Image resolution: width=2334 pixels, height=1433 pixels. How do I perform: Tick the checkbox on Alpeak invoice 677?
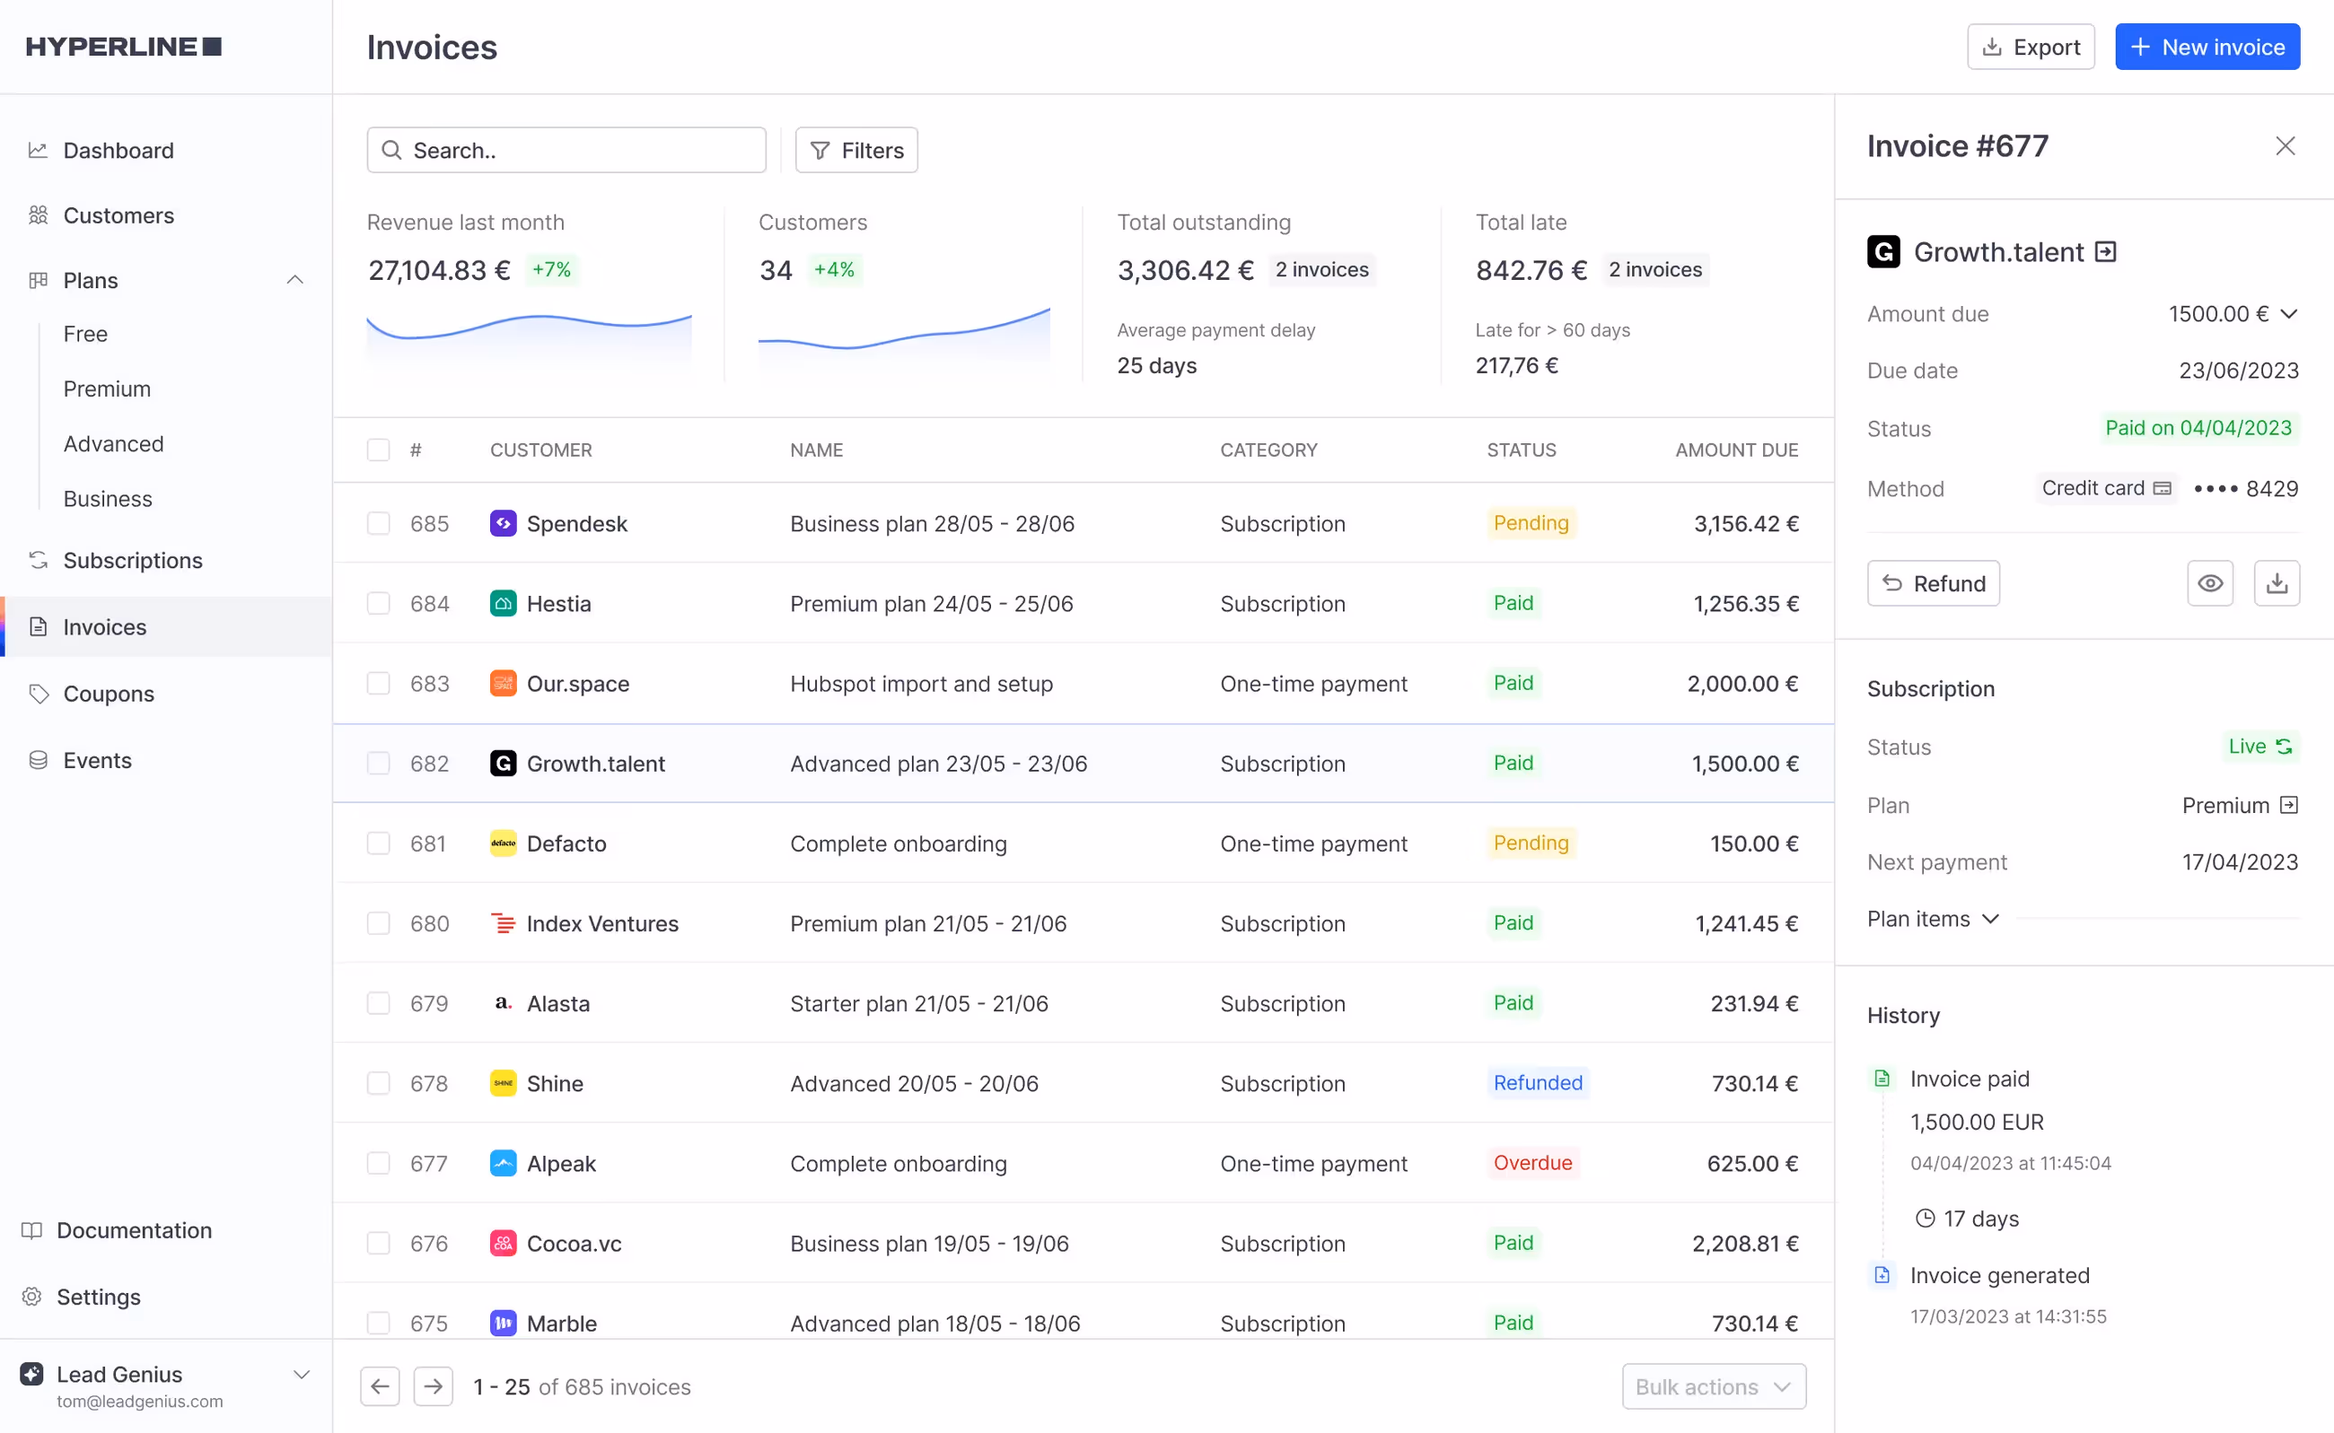point(378,1163)
